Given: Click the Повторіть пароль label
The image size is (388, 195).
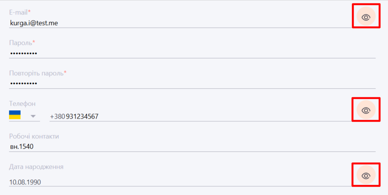Looking at the screenshot, I should pos(36,73).
